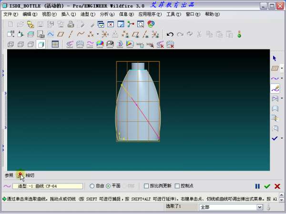Open the 造型(Y) menu

(x=88, y=14)
